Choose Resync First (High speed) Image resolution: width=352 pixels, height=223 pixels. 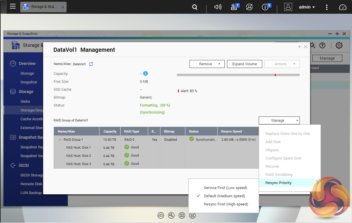coord(226,204)
